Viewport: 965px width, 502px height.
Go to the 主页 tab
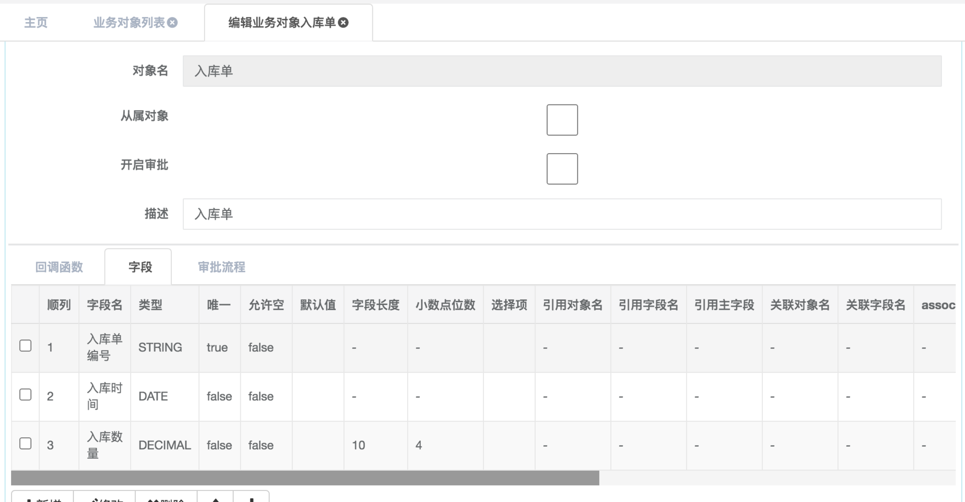tap(36, 22)
